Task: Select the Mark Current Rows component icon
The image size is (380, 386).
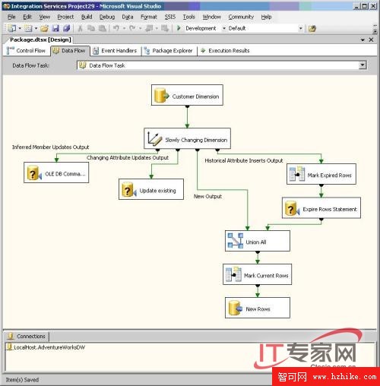Action: [233, 274]
